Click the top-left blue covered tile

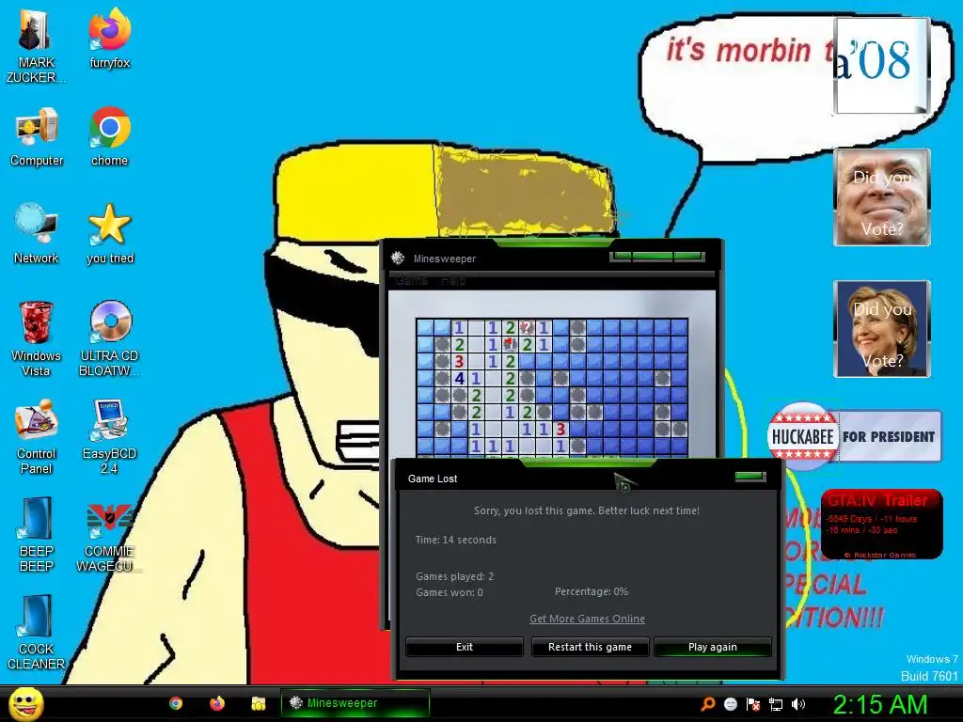[425, 327]
